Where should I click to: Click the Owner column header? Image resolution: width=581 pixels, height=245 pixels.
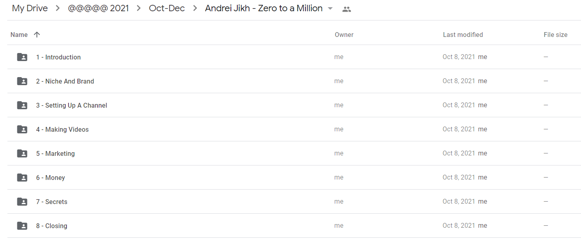point(344,35)
